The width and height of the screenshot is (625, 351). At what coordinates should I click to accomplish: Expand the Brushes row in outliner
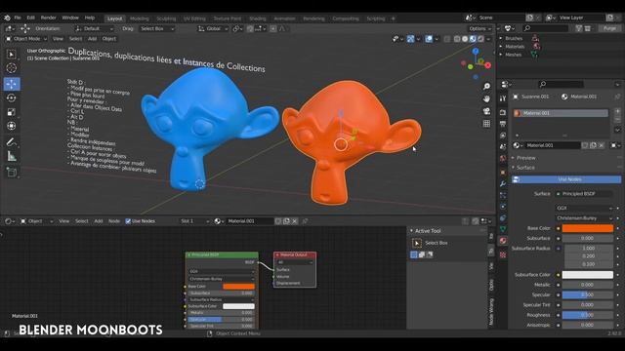point(501,39)
